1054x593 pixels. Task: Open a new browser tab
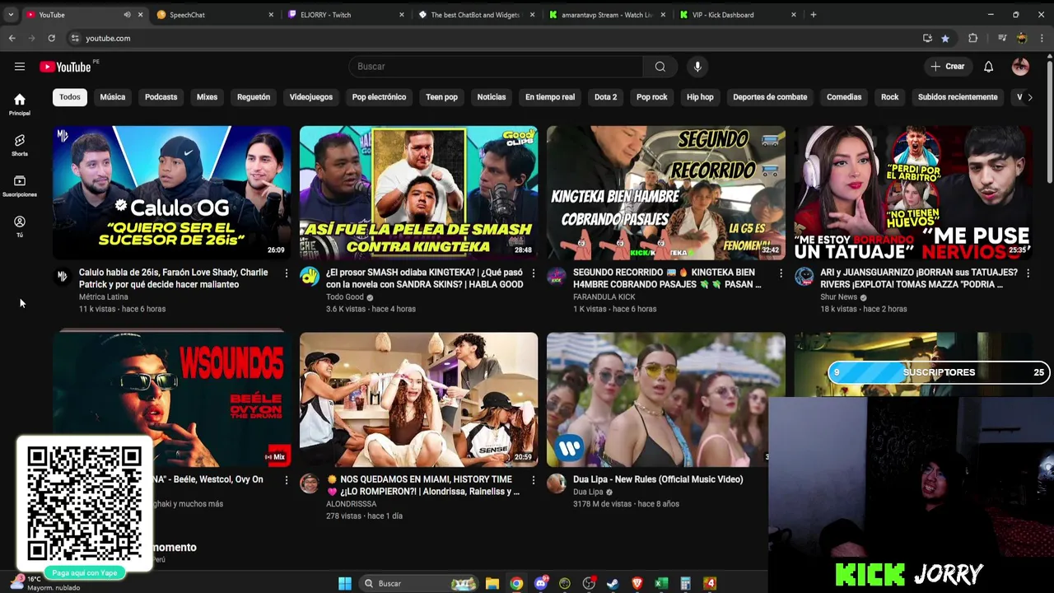814,15
